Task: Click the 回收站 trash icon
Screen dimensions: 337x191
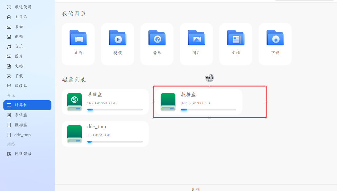Action: [x=9, y=86]
